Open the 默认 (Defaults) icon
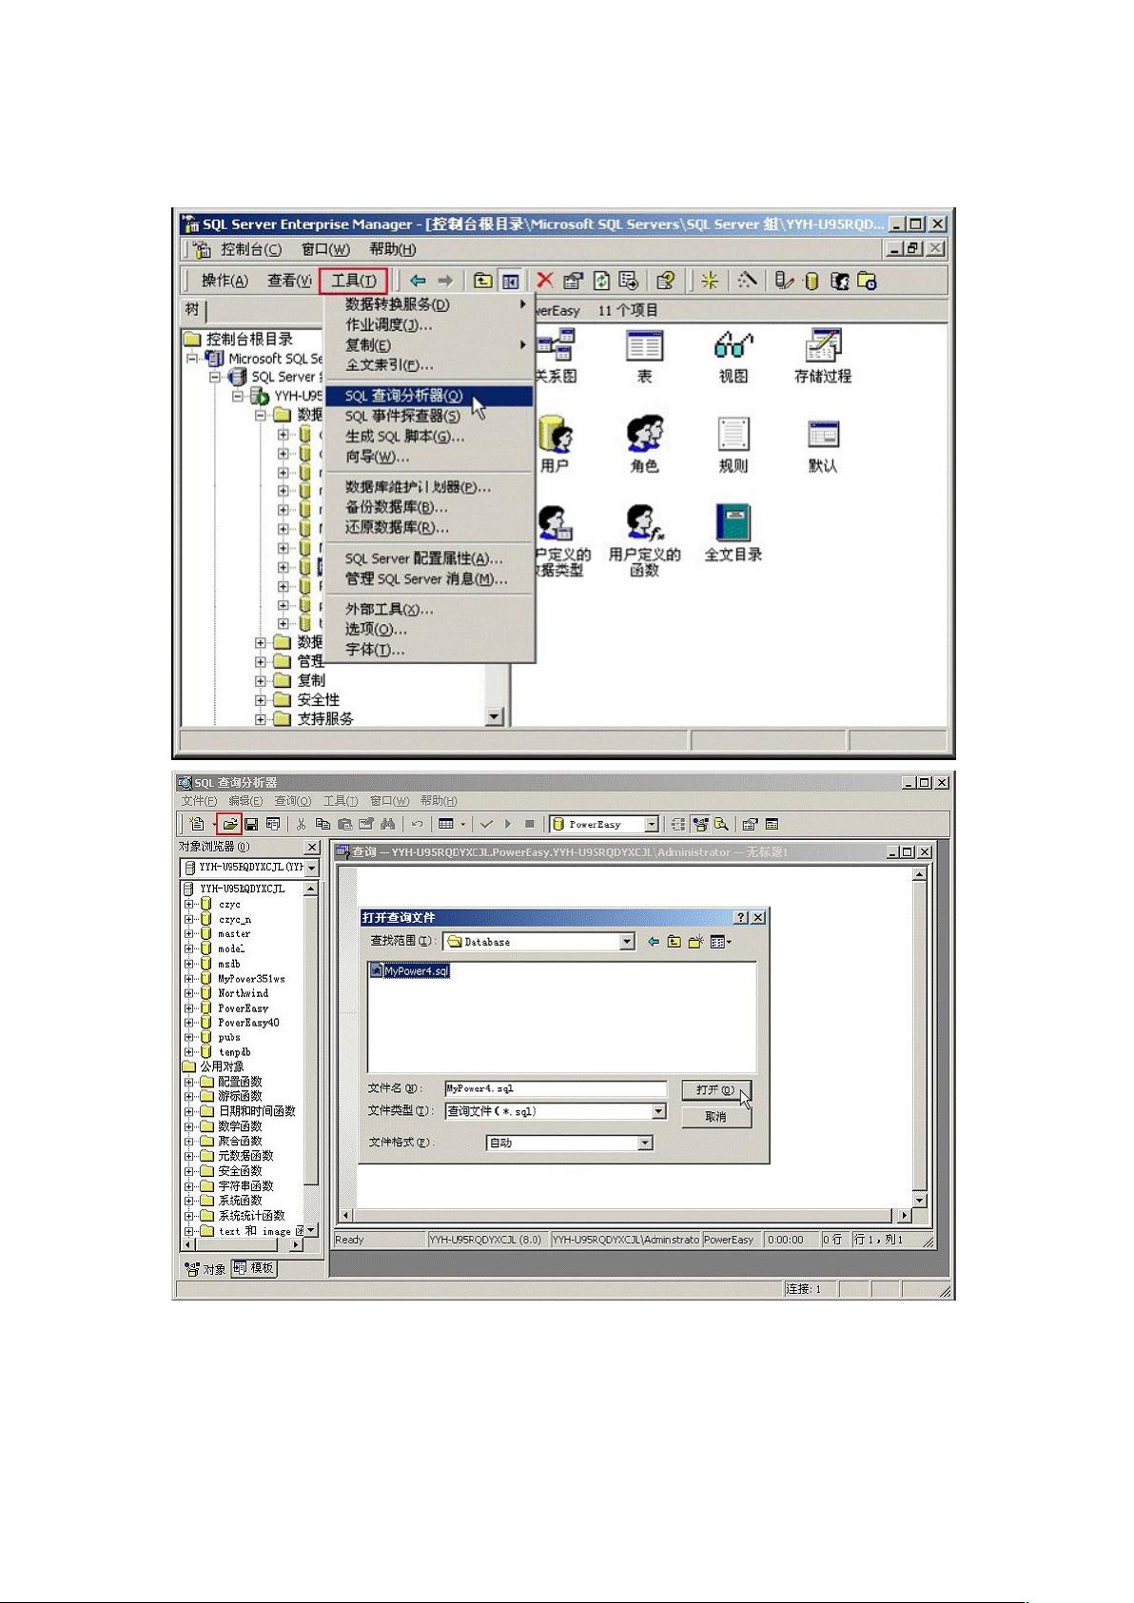 click(823, 444)
